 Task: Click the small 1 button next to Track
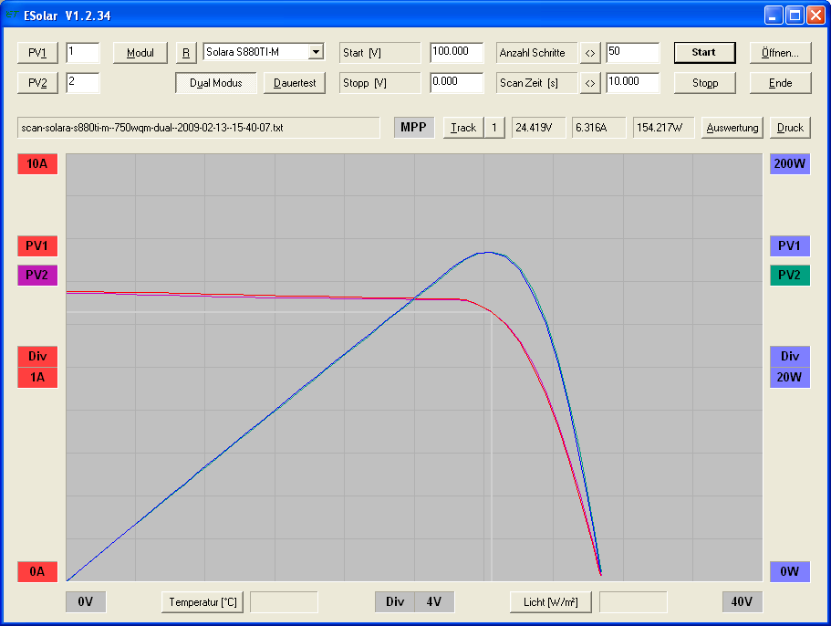click(493, 127)
